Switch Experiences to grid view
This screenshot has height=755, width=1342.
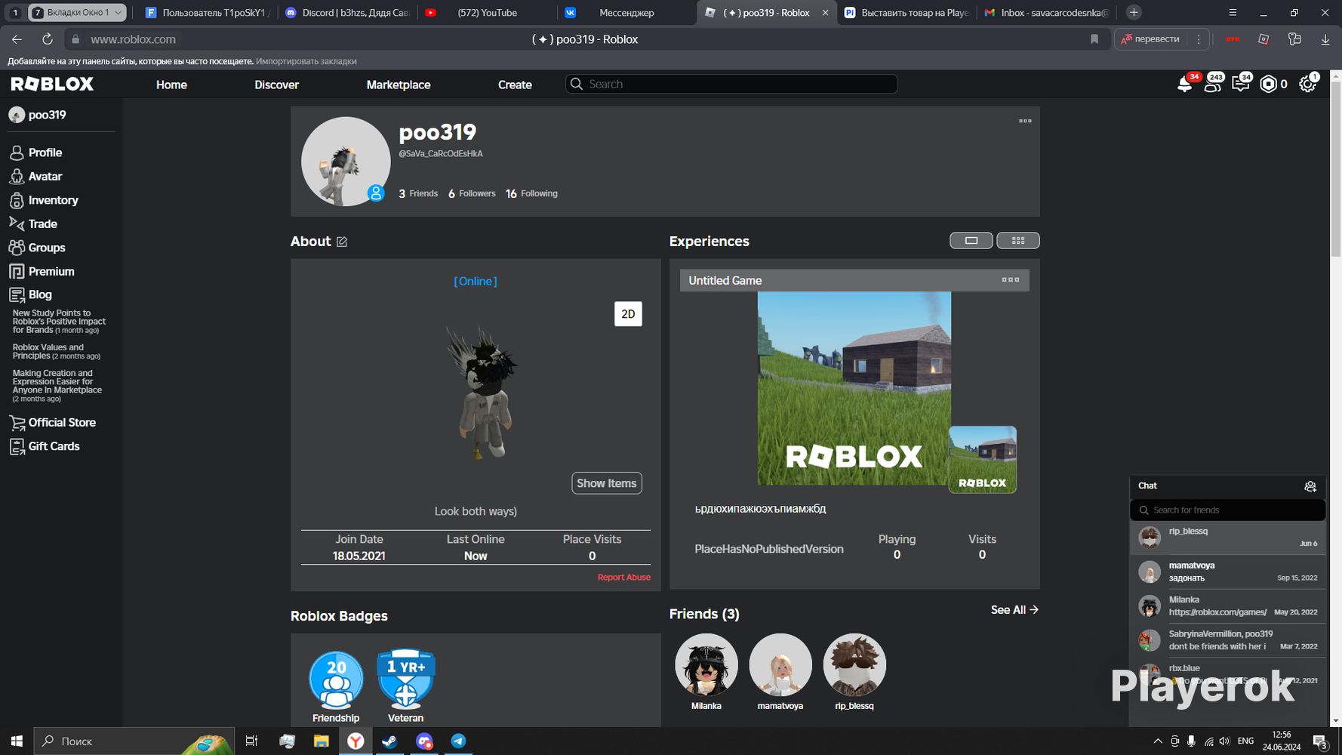coord(1018,241)
